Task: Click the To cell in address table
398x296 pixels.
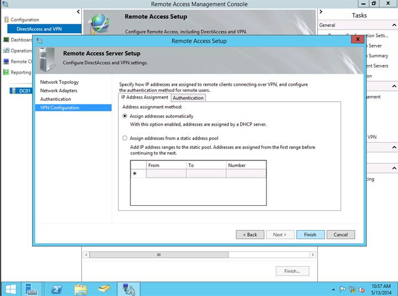Action: (x=206, y=174)
